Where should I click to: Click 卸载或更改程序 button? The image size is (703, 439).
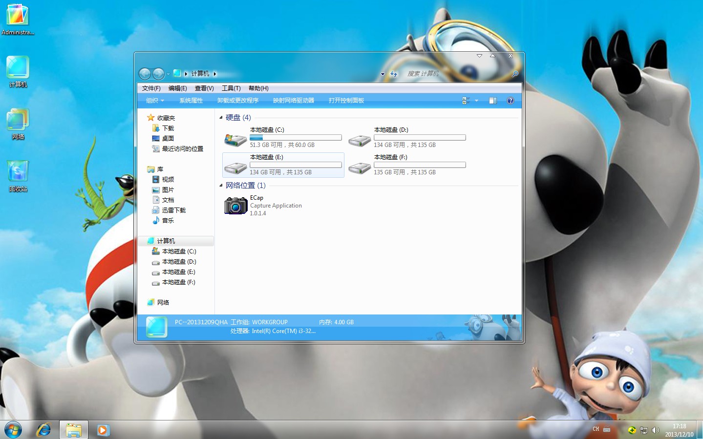coord(238,101)
